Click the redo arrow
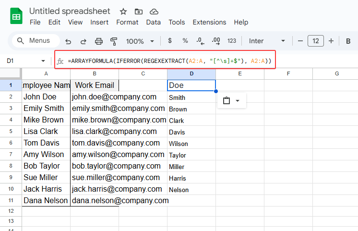Image resolution: width=358 pixels, height=231 pixels. click(83, 41)
